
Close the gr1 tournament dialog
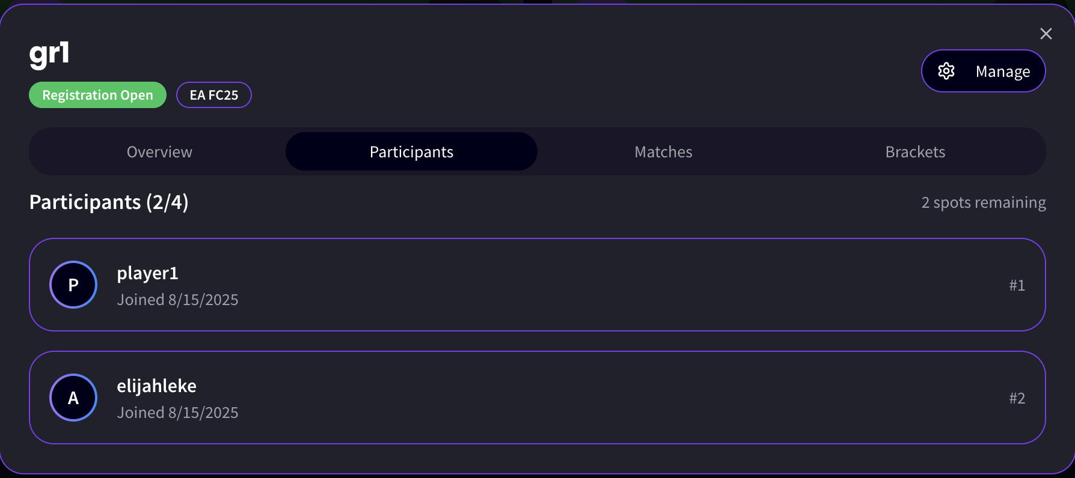tap(1046, 34)
